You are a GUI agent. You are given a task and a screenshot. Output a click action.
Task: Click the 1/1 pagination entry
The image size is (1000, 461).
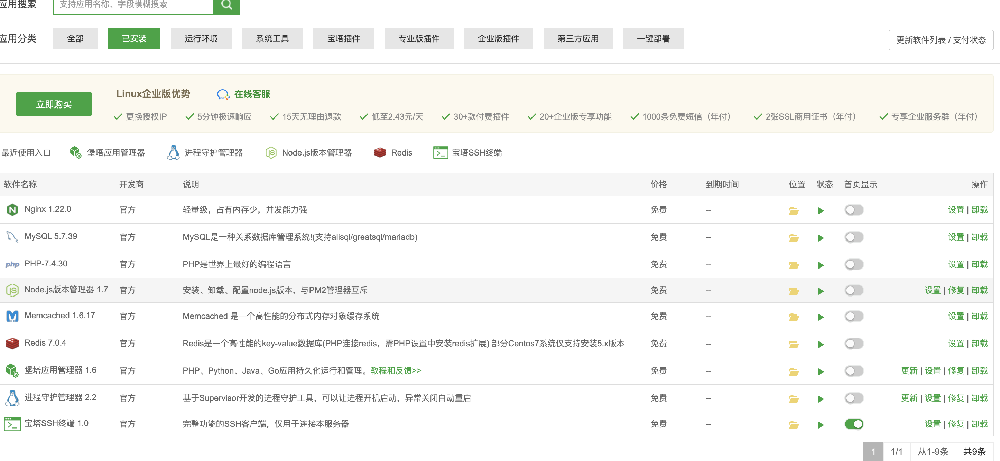[896, 451]
